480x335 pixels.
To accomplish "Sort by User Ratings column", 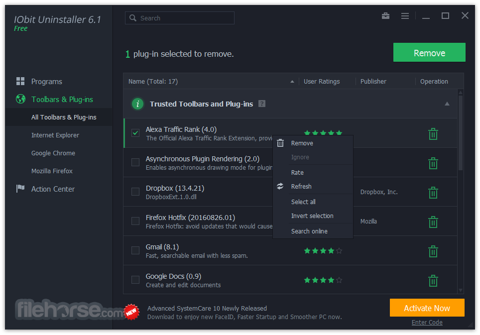I will [x=322, y=81].
